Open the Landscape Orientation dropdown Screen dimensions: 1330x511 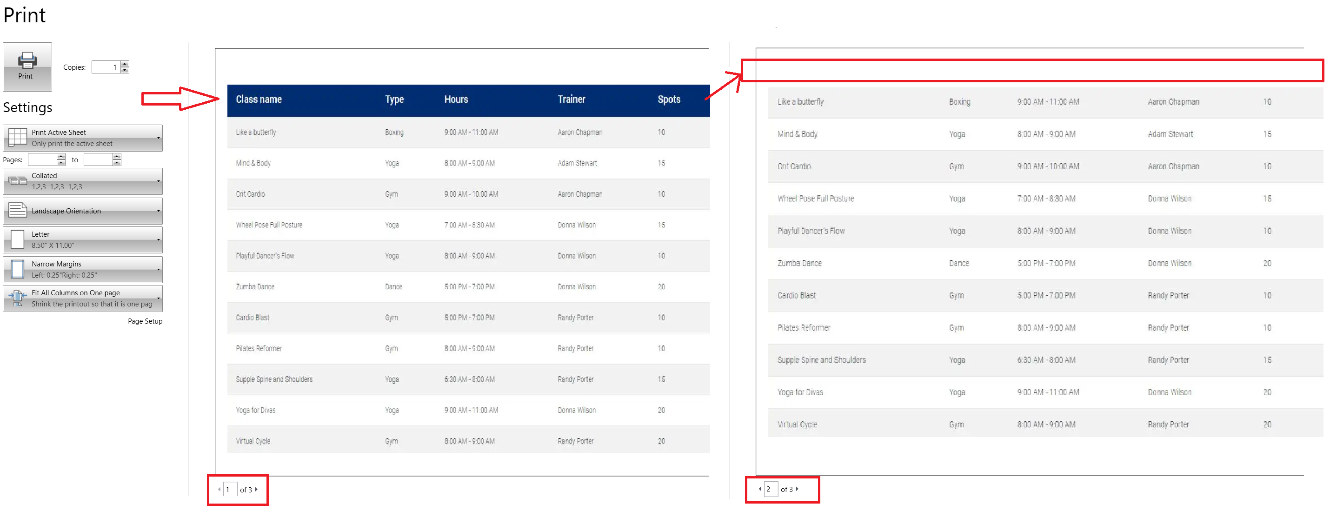click(83, 211)
